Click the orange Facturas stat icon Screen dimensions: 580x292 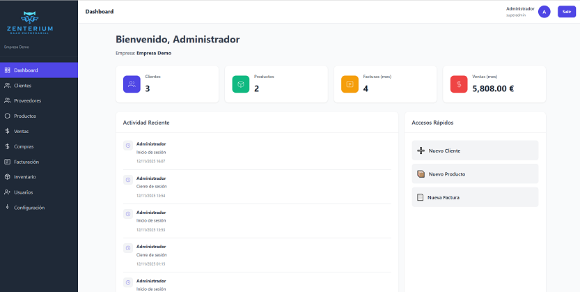point(350,84)
